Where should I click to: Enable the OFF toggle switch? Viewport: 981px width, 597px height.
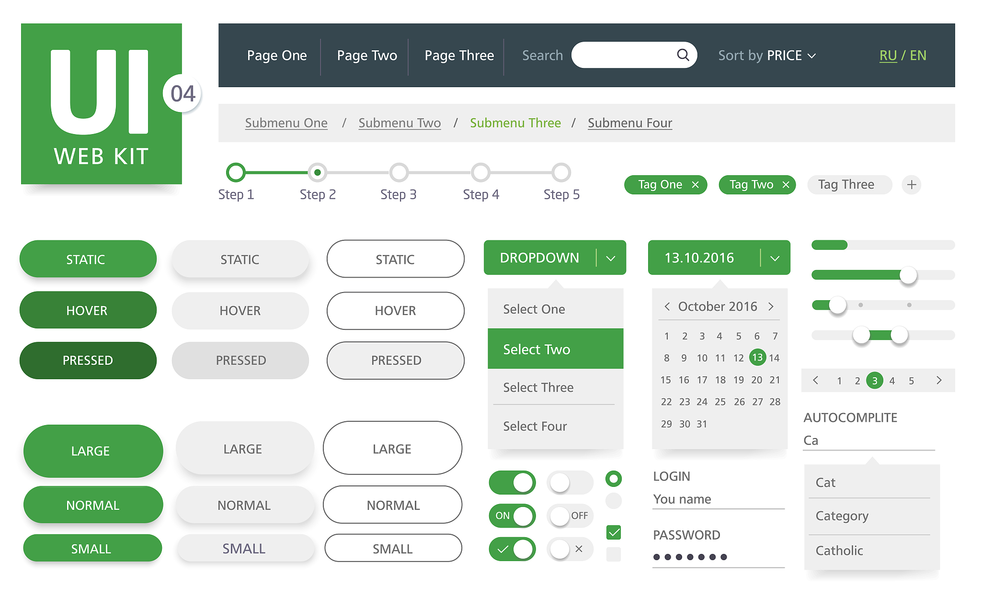pyautogui.click(x=570, y=516)
